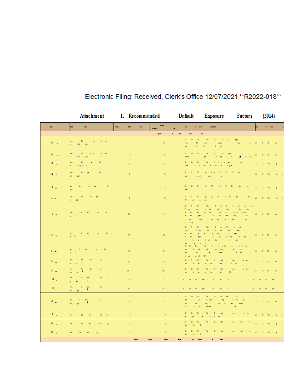The height and width of the screenshot is (368, 284).
Task: Click the word "Recommended" in the title
Action: pyautogui.click(x=144, y=116)
